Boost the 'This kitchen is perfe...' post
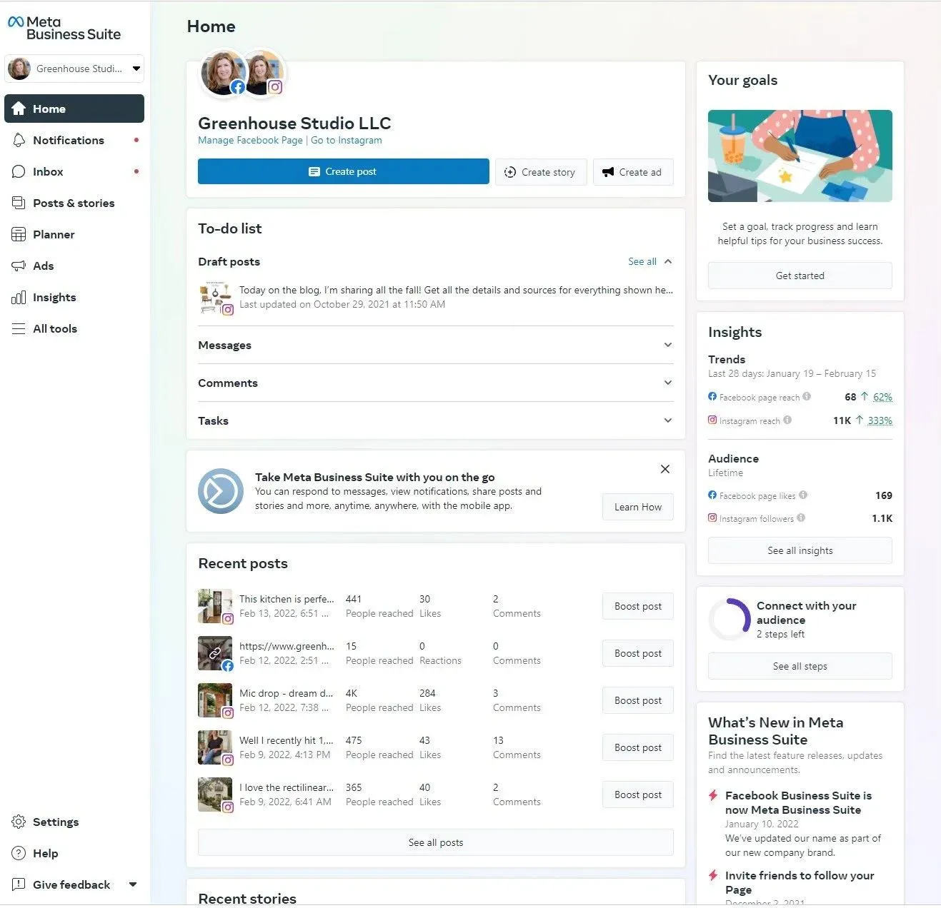Screen dimensions: 941x908 (x=638, y=606)
